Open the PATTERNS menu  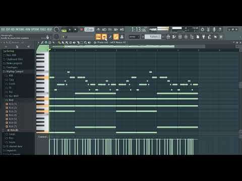click(20, 30)
